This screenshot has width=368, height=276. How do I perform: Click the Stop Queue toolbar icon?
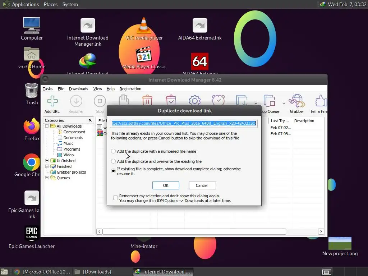(269, 101)
